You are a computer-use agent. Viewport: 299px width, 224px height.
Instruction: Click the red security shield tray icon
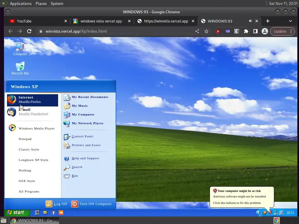tap(270, 213)
